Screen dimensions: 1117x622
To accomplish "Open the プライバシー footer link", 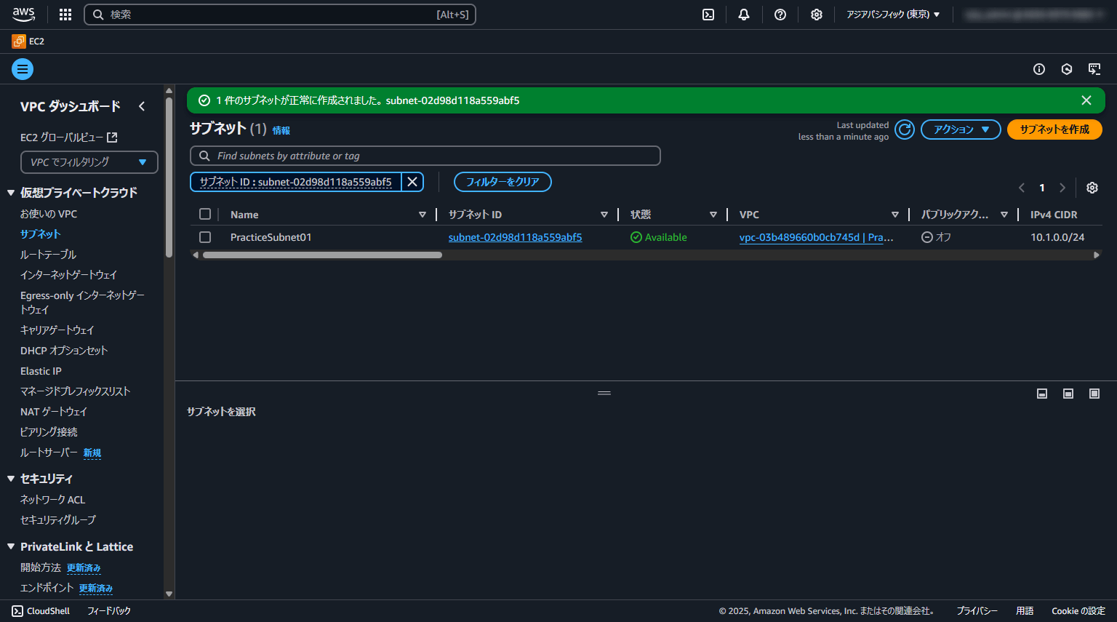I will tap(977, 611).
